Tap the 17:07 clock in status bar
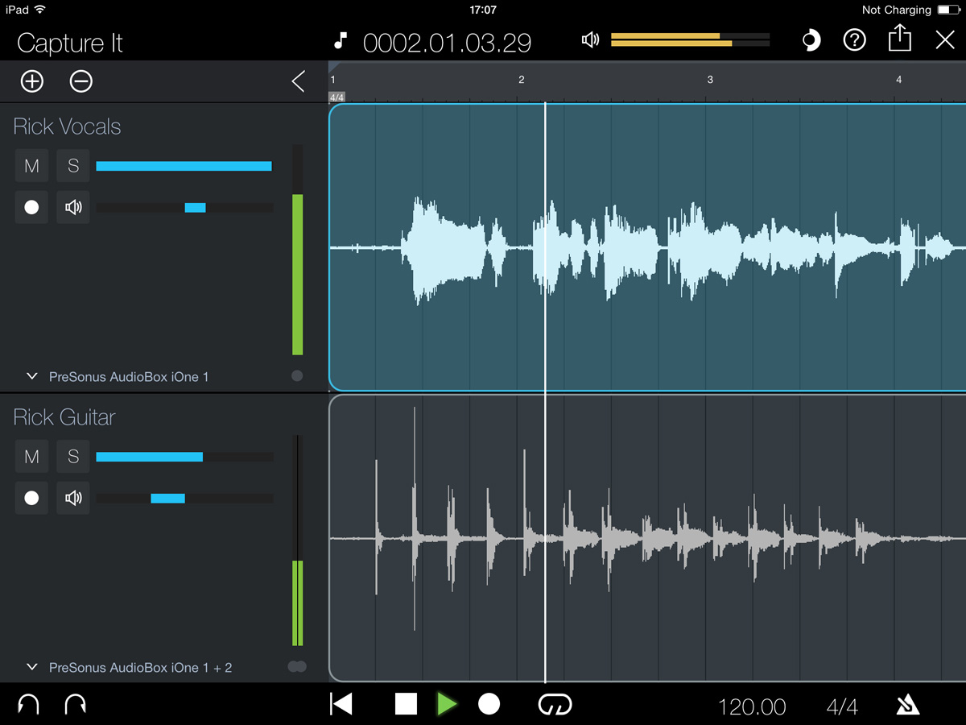 (x=482, y=10)
